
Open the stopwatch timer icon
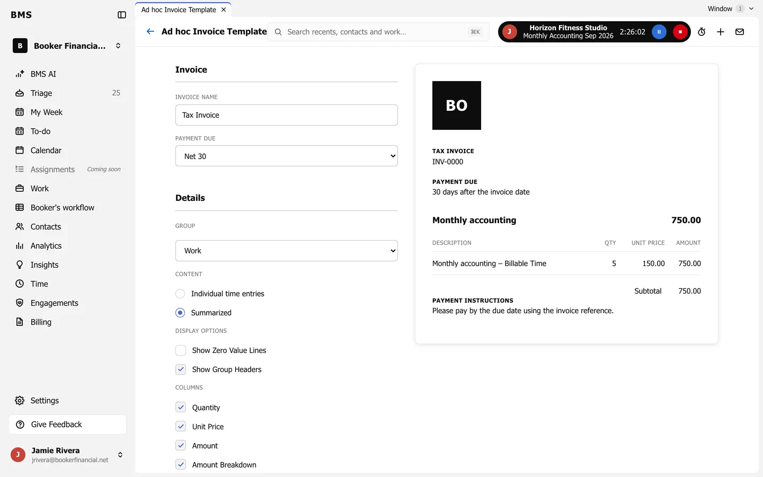(x=702, y=32)
